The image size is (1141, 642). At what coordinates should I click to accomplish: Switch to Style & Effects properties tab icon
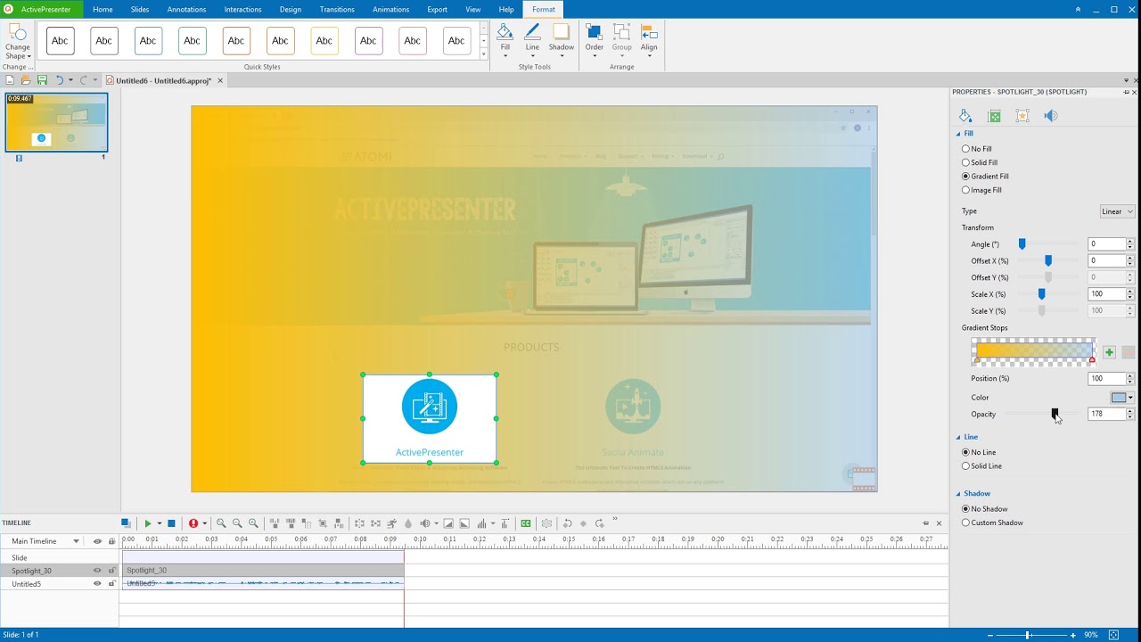(965, 116)
